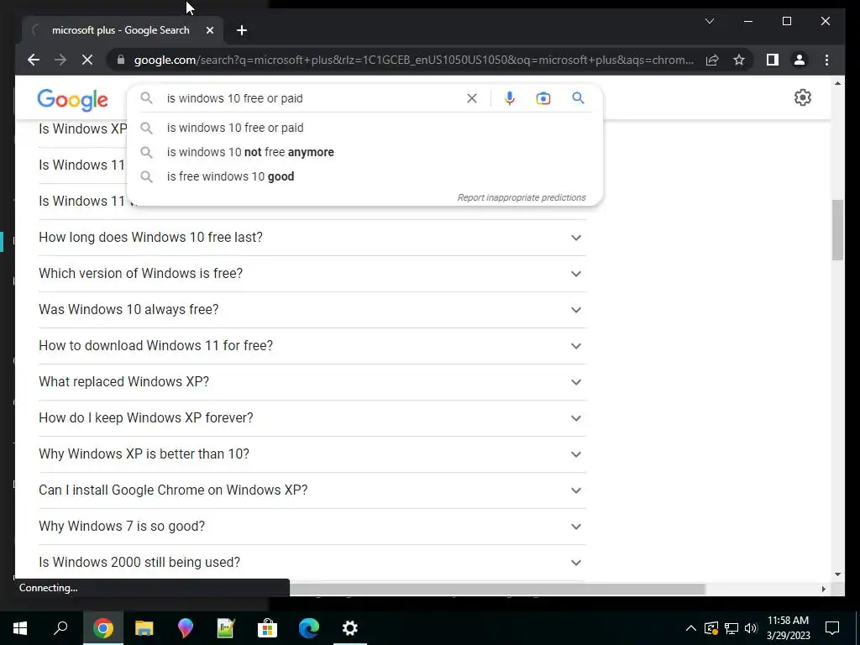Open Windows Settings from taskbar
This screenshot has width=860, height=645.
click(350, 628)
